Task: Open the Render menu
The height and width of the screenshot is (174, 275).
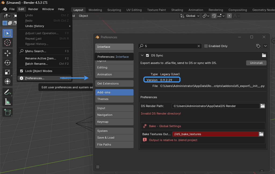Action: coord(33,9)
